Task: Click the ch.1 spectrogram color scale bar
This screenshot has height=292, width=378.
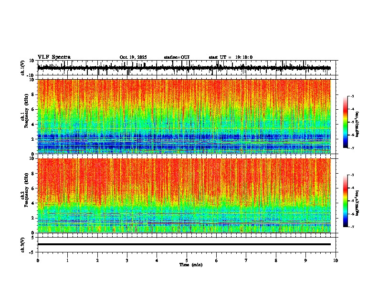Action: 346,122
